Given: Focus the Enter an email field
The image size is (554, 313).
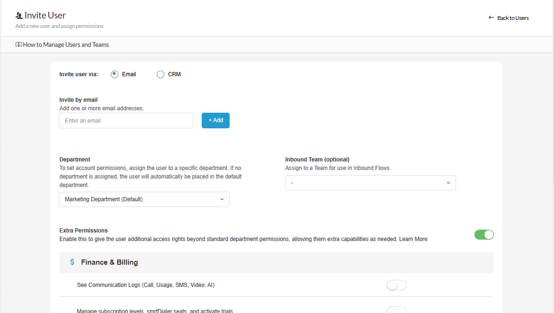Looking at the screenshot, I should pos(126,121).
